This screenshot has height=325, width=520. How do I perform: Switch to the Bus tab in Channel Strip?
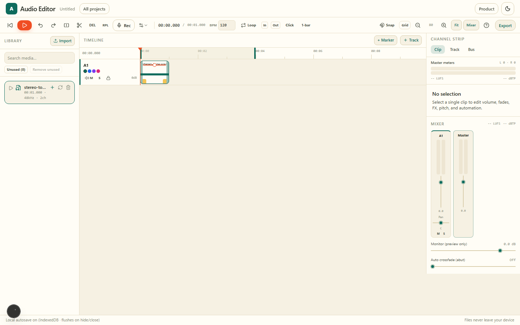471,49
